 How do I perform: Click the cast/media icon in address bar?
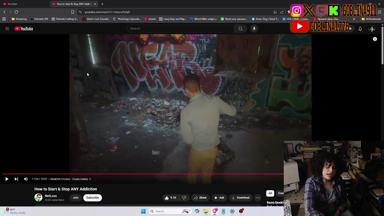[x=275, y=12]
